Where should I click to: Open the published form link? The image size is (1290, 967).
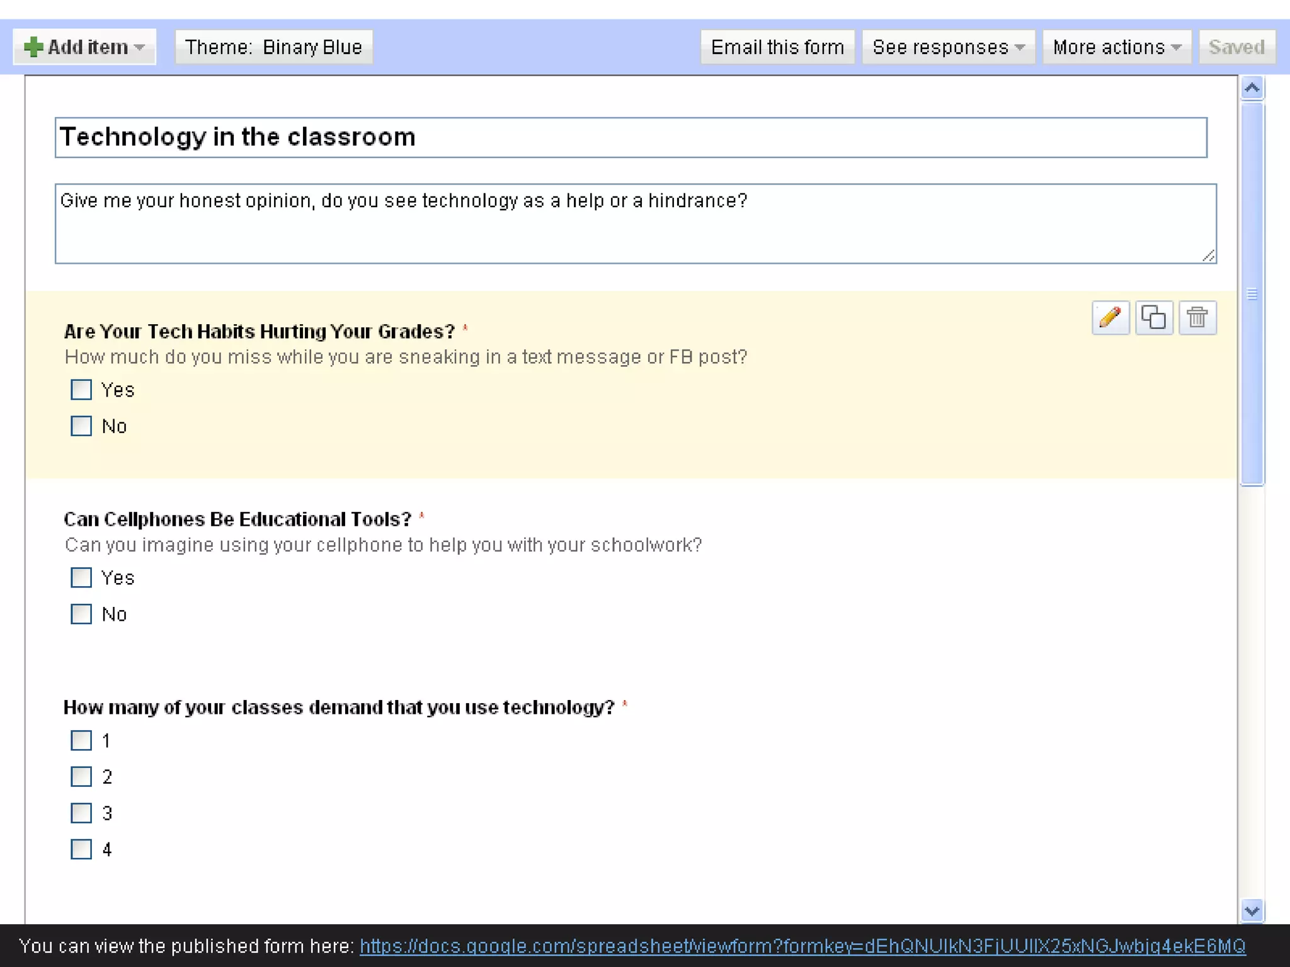point(802,946)
